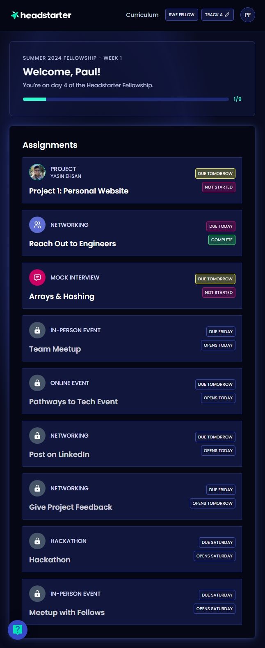Viewport: 265px width, 648px height.
Task: Click the SWE Fellow badge button
Action: click(x=182, y=15)
